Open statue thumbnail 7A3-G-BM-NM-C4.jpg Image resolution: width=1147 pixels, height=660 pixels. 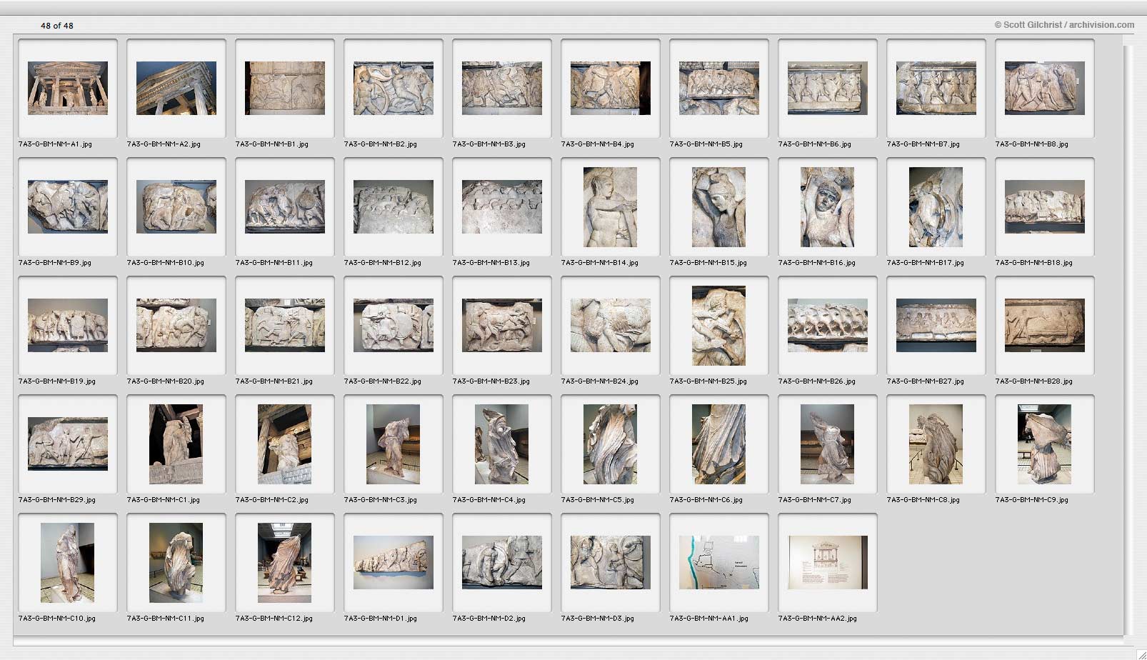502,444
